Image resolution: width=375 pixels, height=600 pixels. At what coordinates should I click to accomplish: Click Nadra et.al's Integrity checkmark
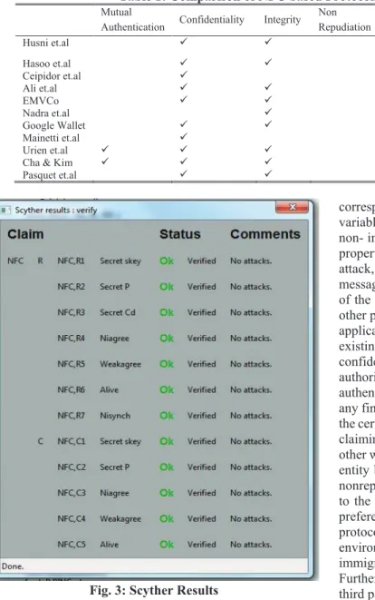tap(268, 112)
